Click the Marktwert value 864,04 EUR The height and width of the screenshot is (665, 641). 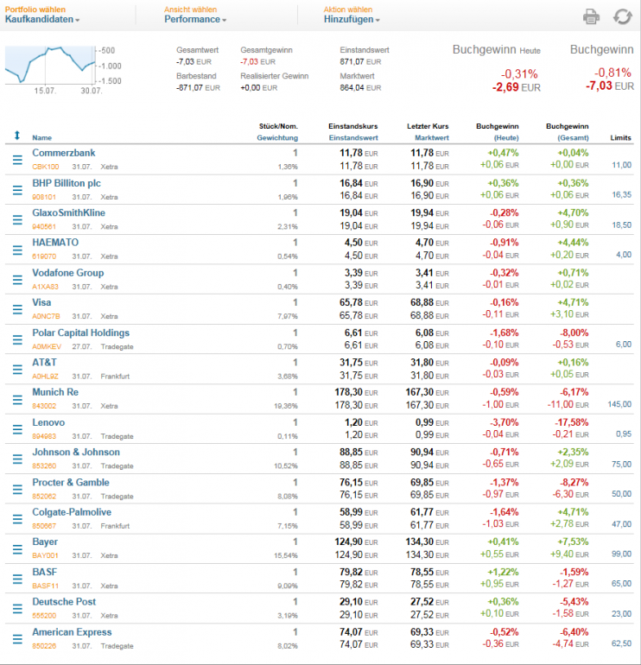point(360,88)
